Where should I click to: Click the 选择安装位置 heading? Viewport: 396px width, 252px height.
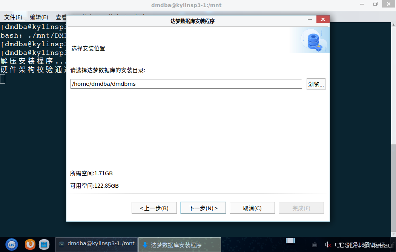(88, 49)
